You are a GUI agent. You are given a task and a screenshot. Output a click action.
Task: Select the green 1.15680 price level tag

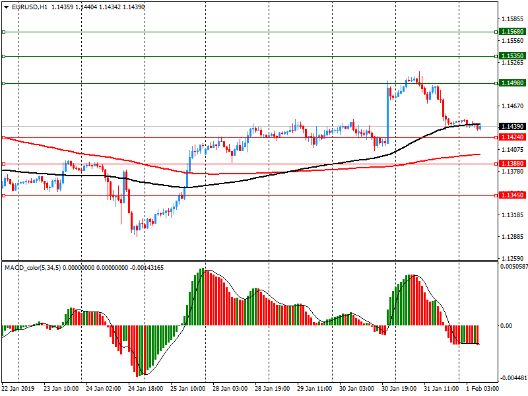[512, 32]
